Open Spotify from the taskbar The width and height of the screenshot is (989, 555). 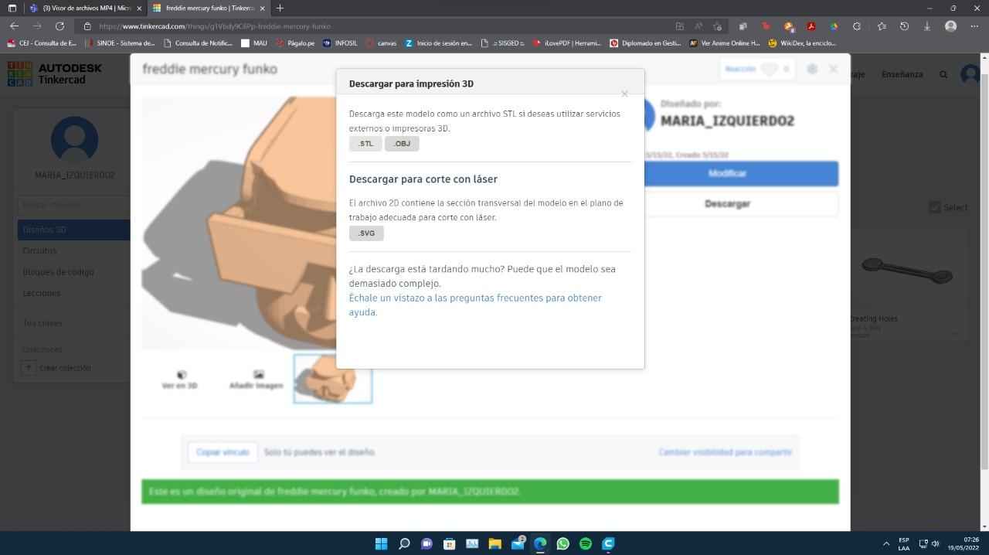[586, 544]
